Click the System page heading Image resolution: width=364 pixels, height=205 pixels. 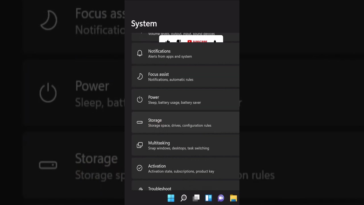click(x=144, y=24)
